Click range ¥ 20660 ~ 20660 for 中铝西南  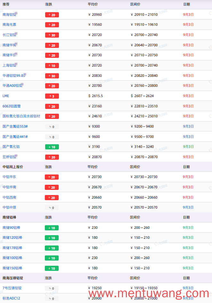point(144,197)
